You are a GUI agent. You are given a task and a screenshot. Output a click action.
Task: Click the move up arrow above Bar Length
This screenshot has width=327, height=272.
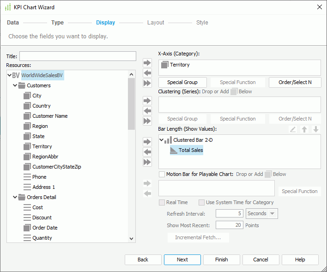click(x=304, y=129)
